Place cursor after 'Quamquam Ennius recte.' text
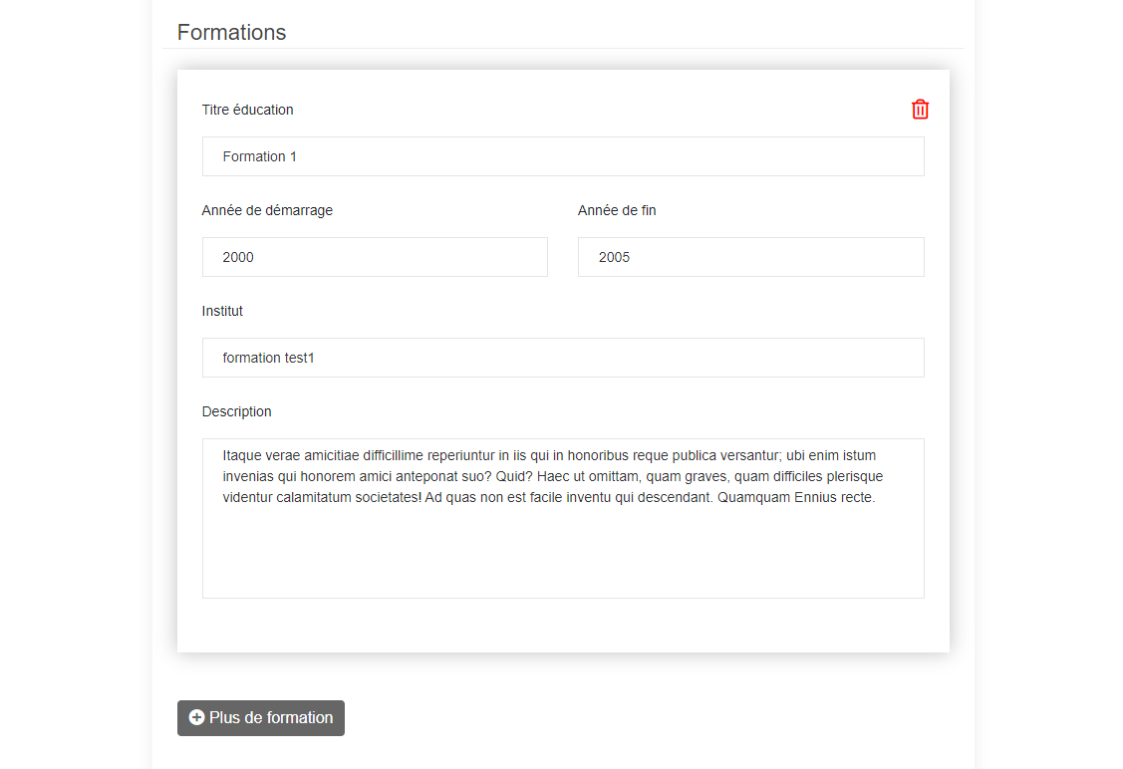The width and height of the screenshot is (1123, 769). point(876,498)
